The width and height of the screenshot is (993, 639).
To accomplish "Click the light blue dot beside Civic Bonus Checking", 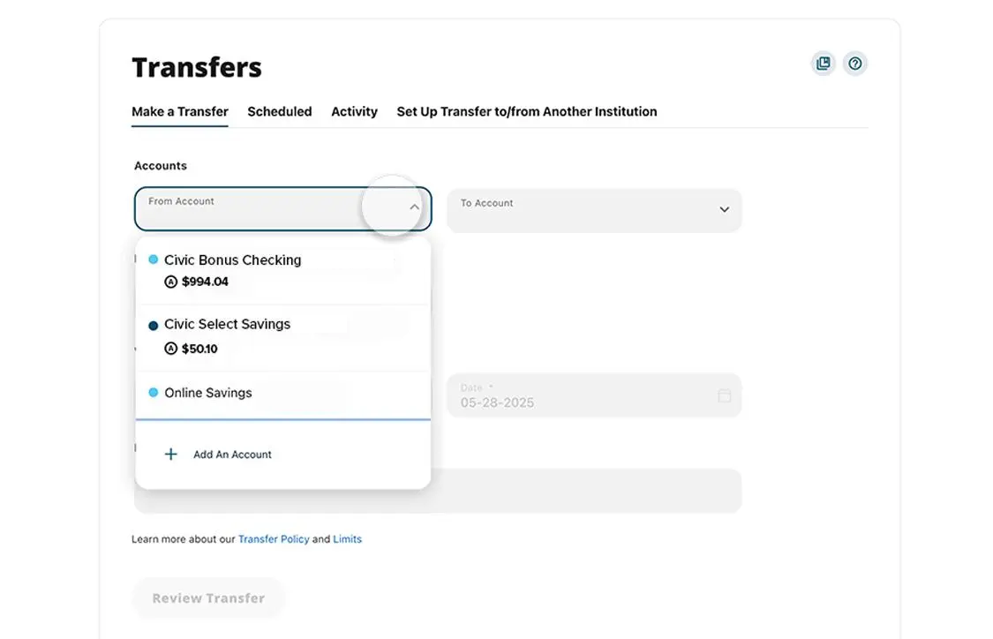I will click(152, 259).
